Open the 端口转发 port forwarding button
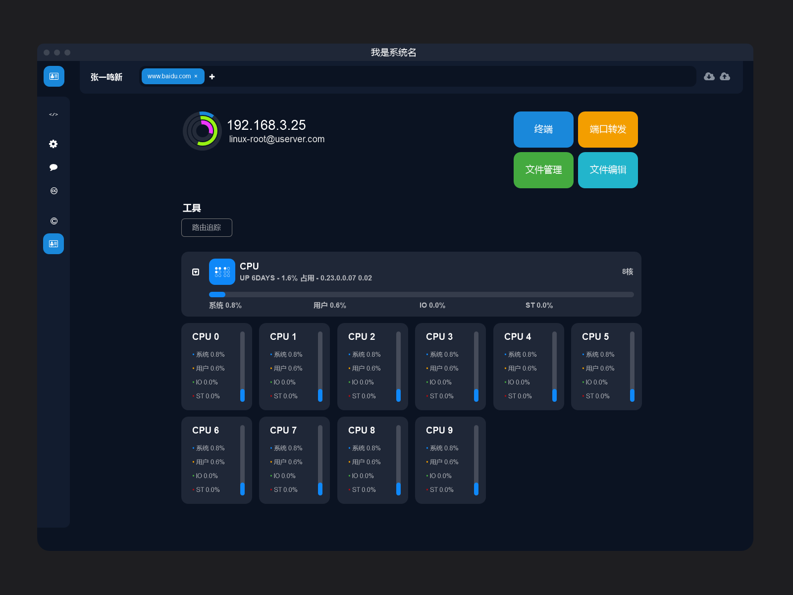 click(x=608, y=129)
